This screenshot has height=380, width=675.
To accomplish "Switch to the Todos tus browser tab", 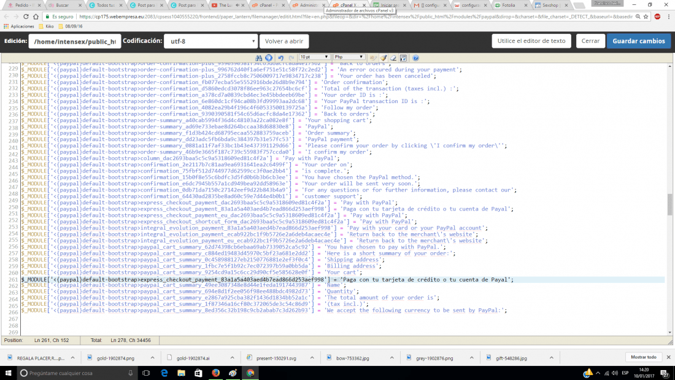I will click(105, 5).
